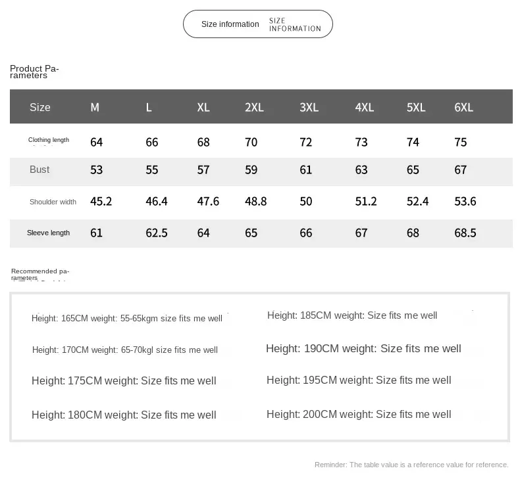Screen dimensions: 520x483
Task: Click the 72 clothing length value
Action: [305, 142]
